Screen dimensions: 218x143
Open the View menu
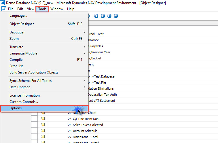pos(31,9)
